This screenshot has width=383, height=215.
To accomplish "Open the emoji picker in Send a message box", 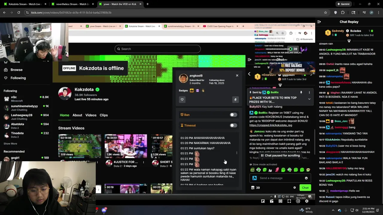I will [x=306, y=178].
